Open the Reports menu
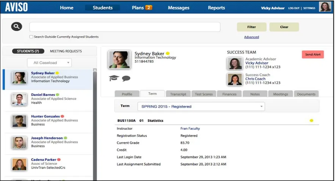This screenshot has height=181, width=335. coord(216,8)
